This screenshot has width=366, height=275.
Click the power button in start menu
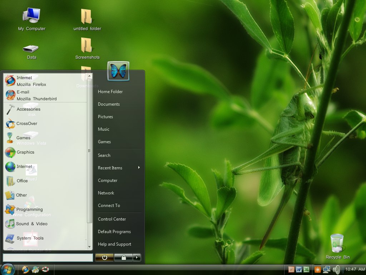[105, 257]
